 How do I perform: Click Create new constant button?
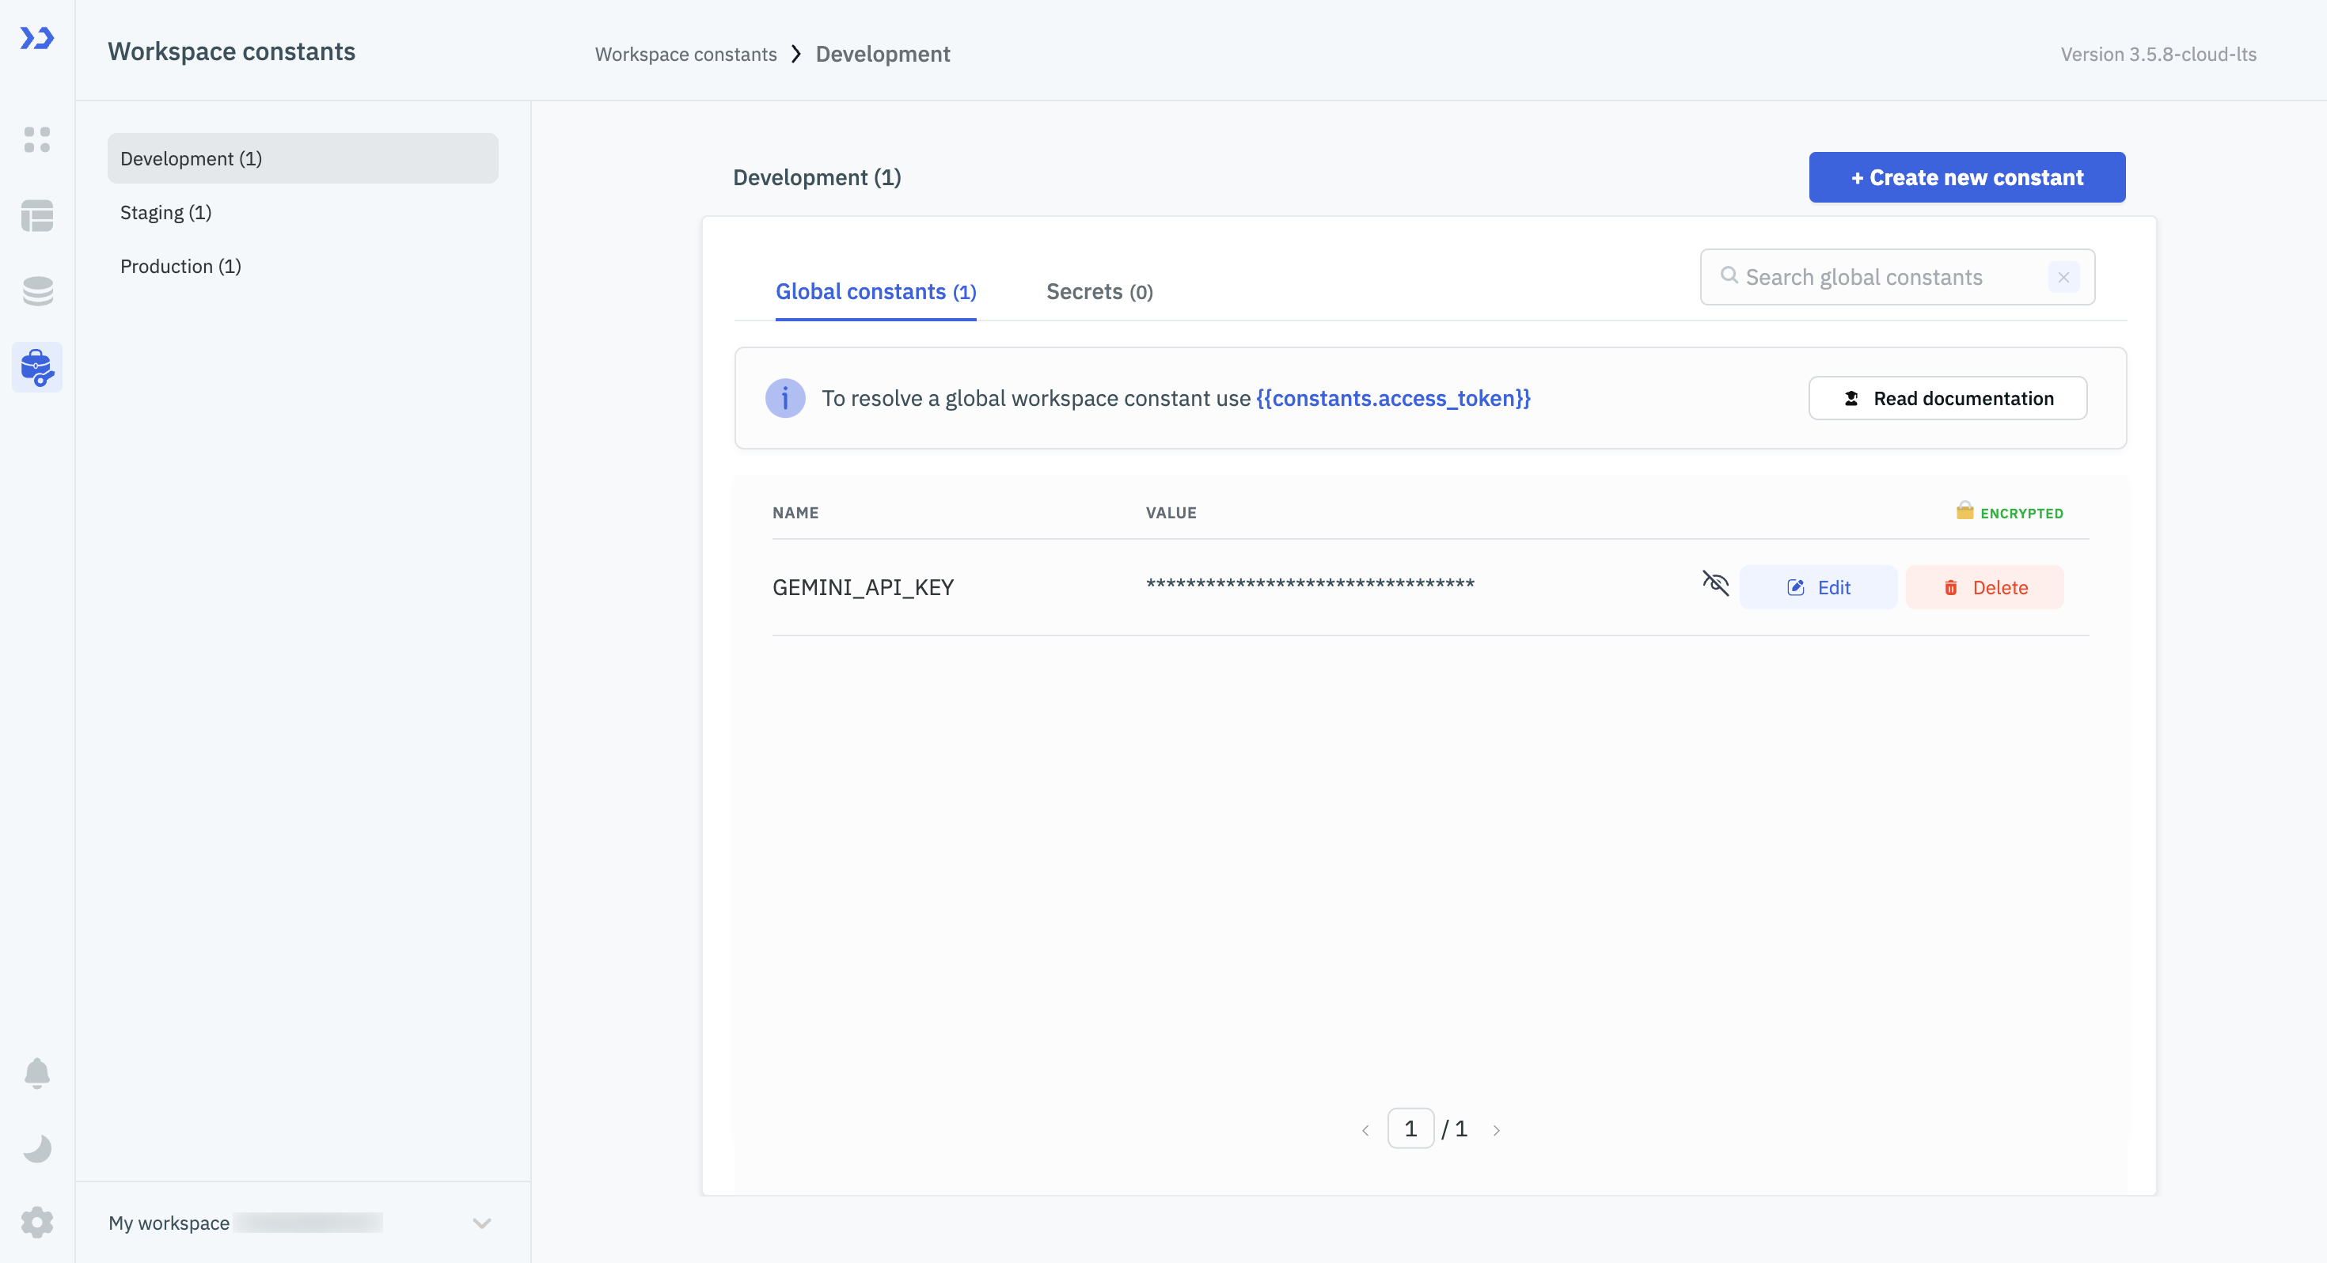[x=1967, y=177]
